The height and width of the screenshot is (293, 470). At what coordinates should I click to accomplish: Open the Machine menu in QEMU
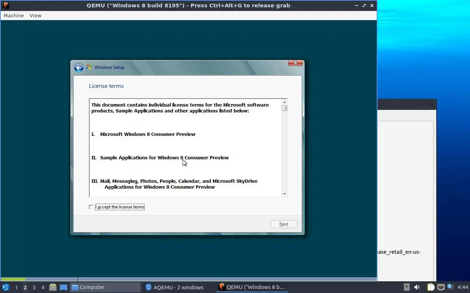14,15
